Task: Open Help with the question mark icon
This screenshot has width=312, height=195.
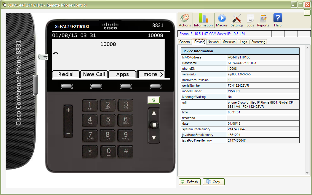Action: click(278, 20)
